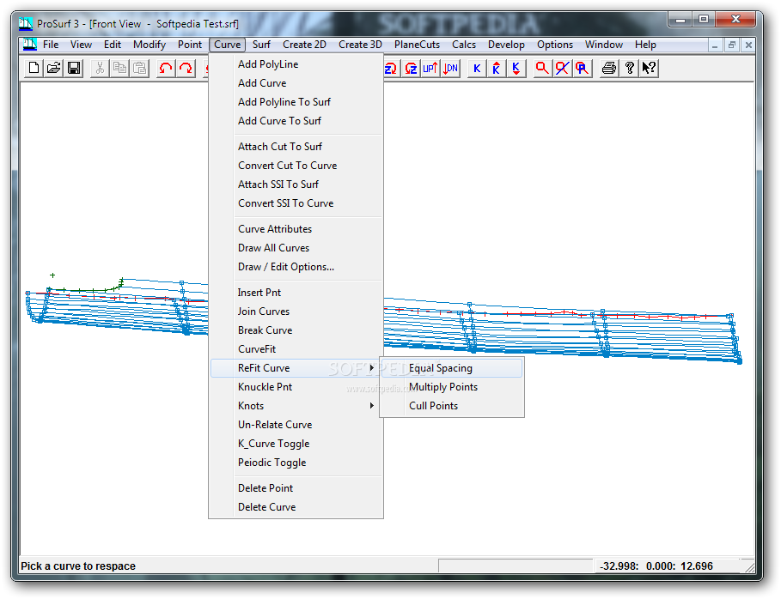Screen dimensions: 781x599
Task: Select Un-Relate Curve
Action: (296, 425)
